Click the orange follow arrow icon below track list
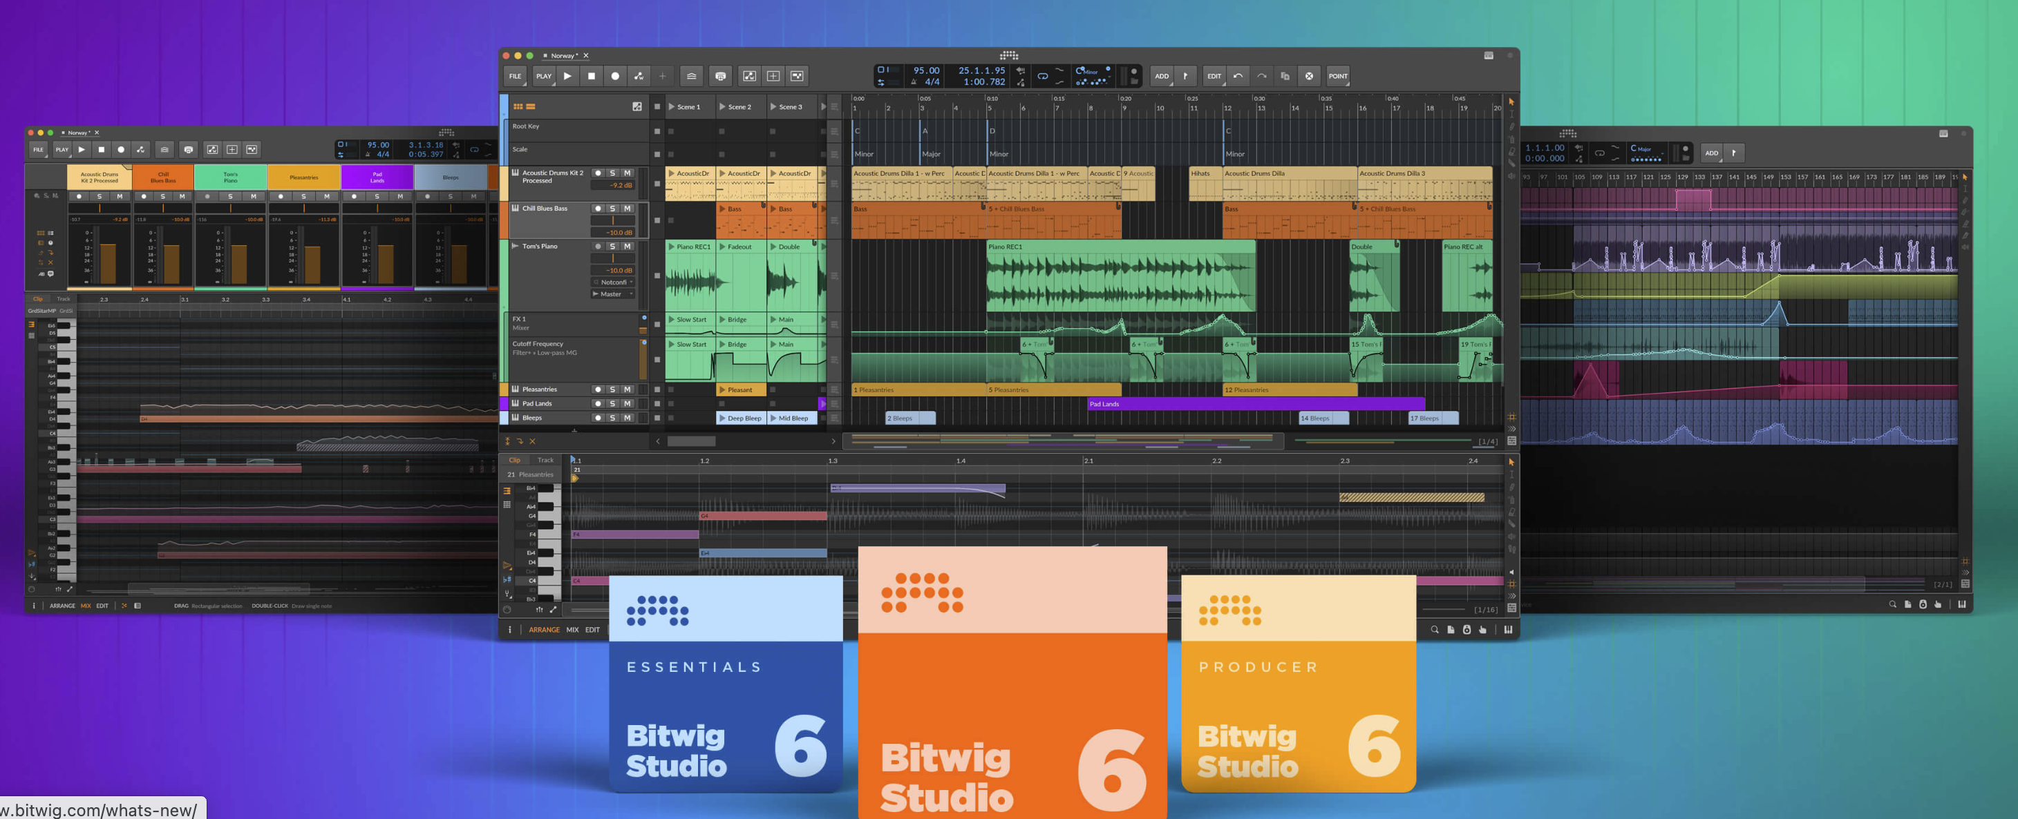This screenshot has width=2018, height=819. [520, 441]
